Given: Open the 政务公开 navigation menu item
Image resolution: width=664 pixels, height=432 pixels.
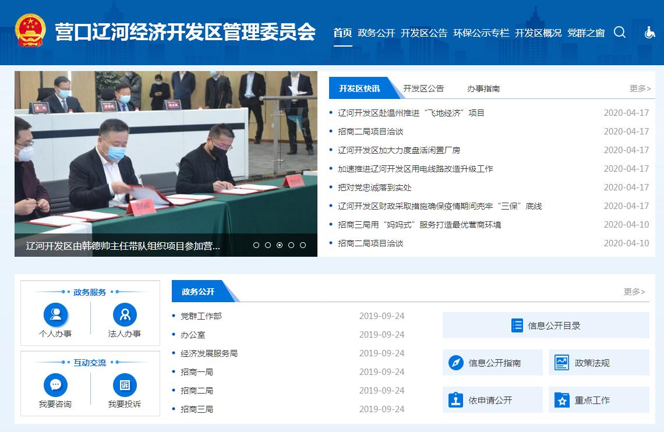Looking at the screenshot, I should coord(376,33).
